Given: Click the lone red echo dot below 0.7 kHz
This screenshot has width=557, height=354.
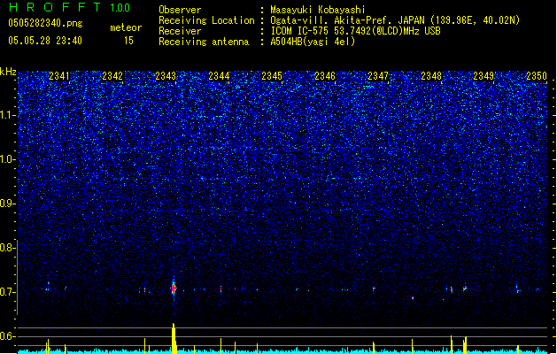Looking at the screenshot, I should pyautogui.click(x=413, y=298).
